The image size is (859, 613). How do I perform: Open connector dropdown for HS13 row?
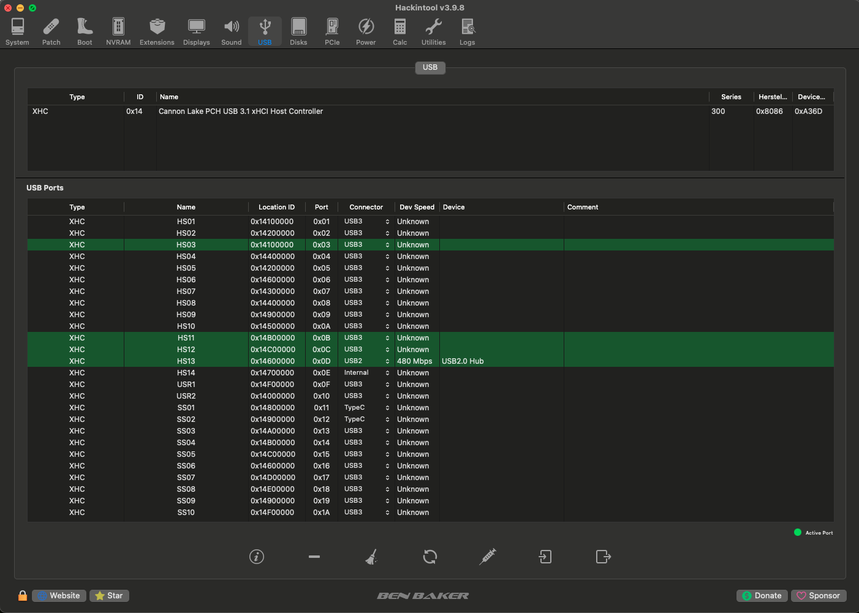point(367,361)
